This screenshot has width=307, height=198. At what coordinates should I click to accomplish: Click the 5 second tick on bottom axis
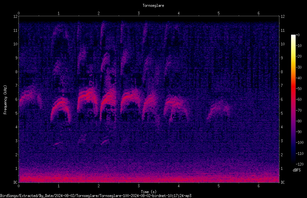(x=219, y=186)
